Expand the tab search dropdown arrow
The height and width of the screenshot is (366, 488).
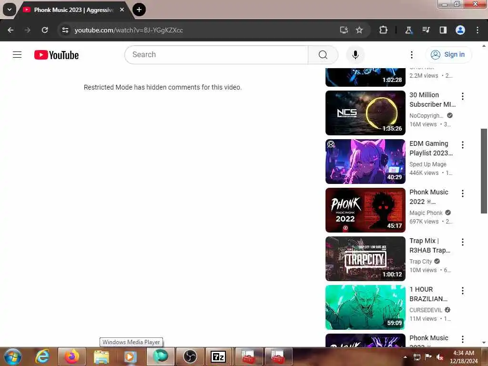pyautogui.click(x=10, y=10)
